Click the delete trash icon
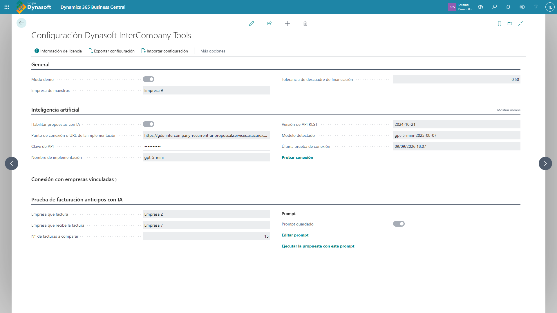557x313 pixels. pyautogui.click(x=305, y=23)
